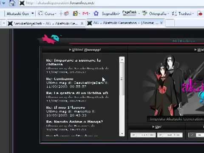This screenshot has height=153, width=204.
Task: Click the multicolor toolbar icon before Gmail
Action: coord(76,14)
